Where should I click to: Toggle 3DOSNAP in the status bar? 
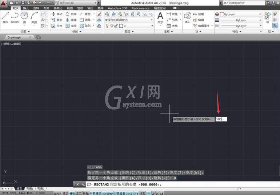point(108,194)
